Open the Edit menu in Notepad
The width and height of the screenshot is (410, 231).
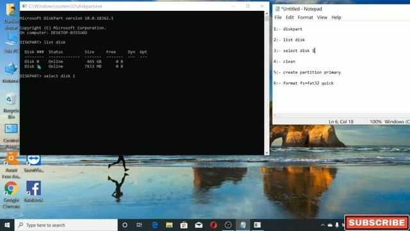point(290,17)
